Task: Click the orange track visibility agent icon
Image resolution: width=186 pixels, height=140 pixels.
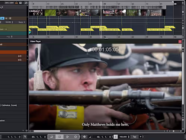Action: point(16,3)
